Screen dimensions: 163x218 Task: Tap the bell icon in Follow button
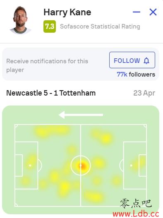point(146,61)
